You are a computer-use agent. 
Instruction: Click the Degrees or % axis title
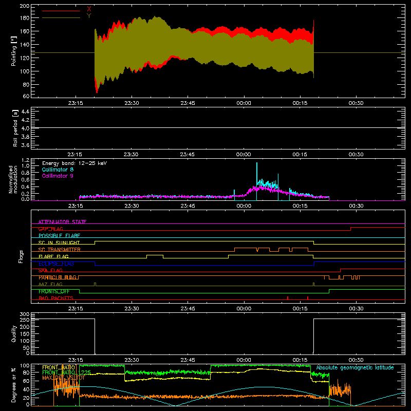pos(14,385)
